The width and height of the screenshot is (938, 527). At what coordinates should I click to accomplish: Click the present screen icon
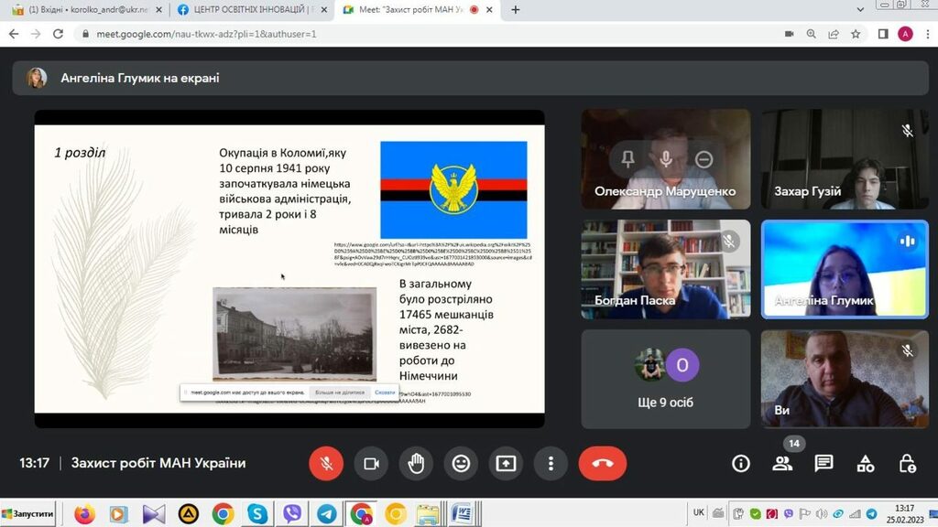click(x=506, y=464)
